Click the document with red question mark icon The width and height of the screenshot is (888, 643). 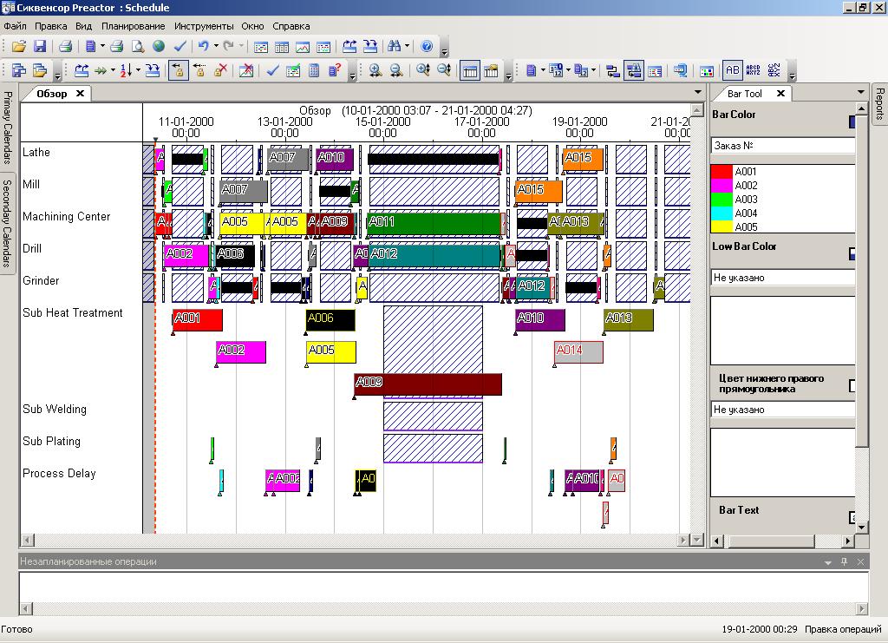pyautogui.click(x=335, y=71)
